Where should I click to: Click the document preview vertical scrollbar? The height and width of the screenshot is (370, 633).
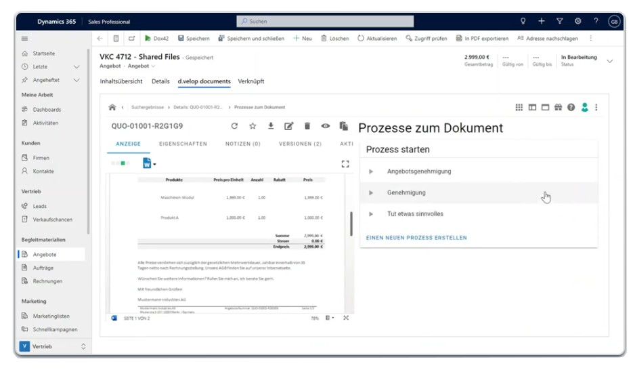pos(351,224)
